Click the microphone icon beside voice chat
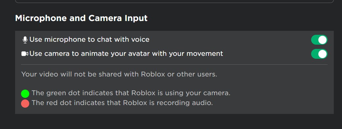This screenshot has width=342, height=129. click(25, 40)
